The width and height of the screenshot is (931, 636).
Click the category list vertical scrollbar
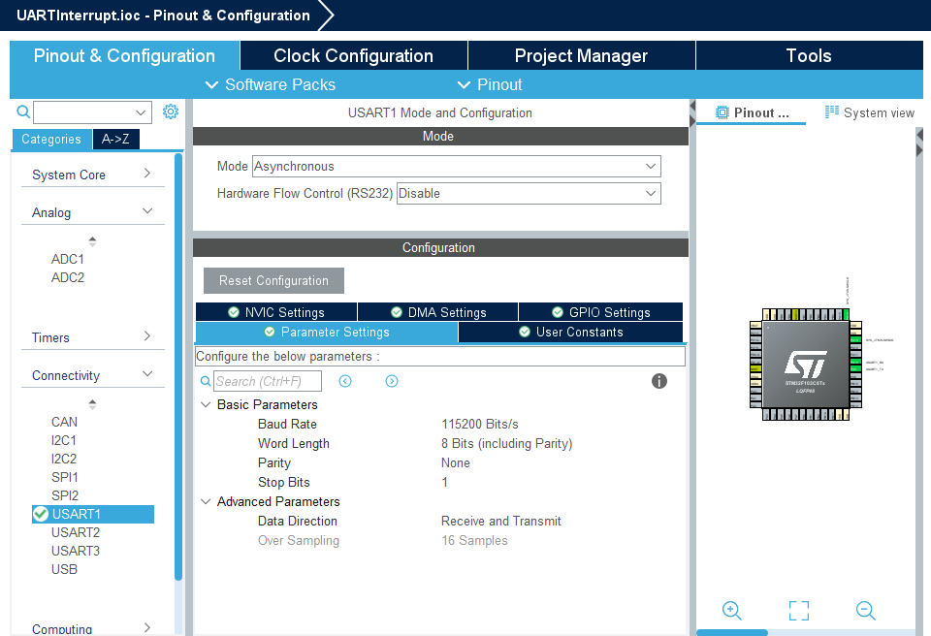[178, 366]
